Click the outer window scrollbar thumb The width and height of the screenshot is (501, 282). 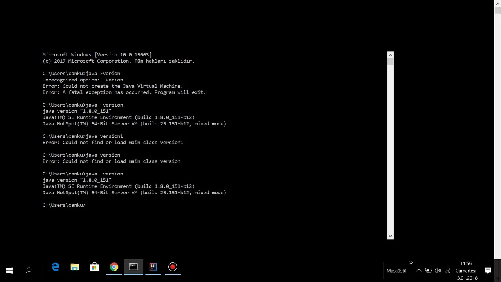pos(498,10)
